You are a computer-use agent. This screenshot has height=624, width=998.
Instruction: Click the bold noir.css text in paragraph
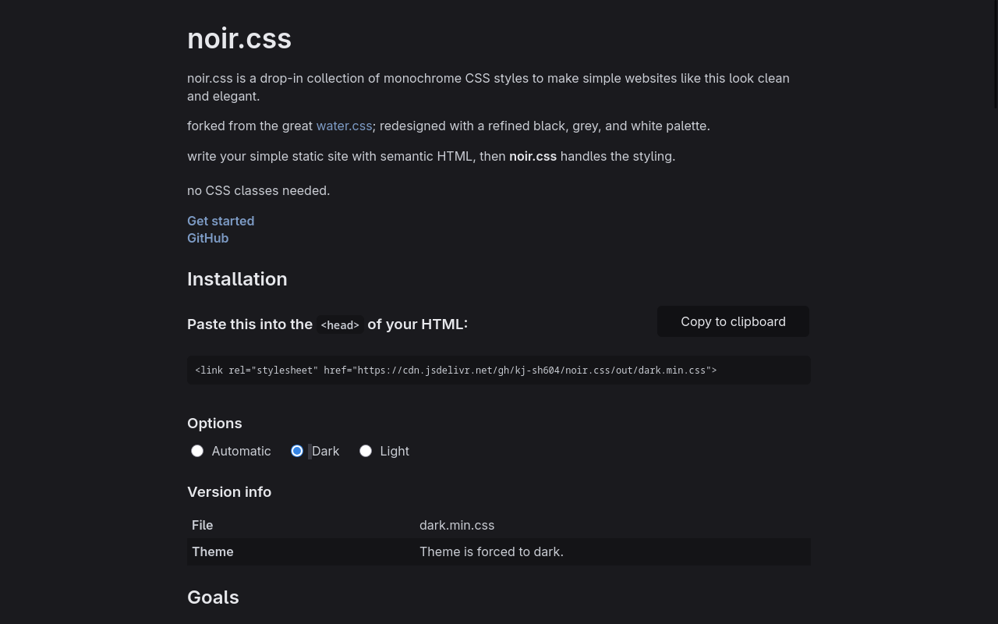[533, 156]
